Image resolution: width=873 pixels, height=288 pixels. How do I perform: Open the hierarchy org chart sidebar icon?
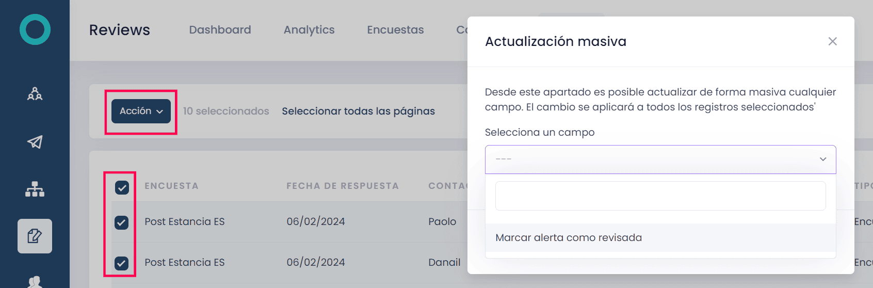(35, 189)
